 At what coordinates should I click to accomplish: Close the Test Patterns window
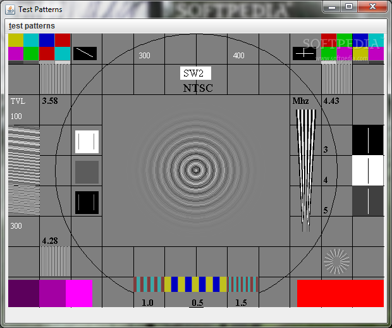point(372,7)
